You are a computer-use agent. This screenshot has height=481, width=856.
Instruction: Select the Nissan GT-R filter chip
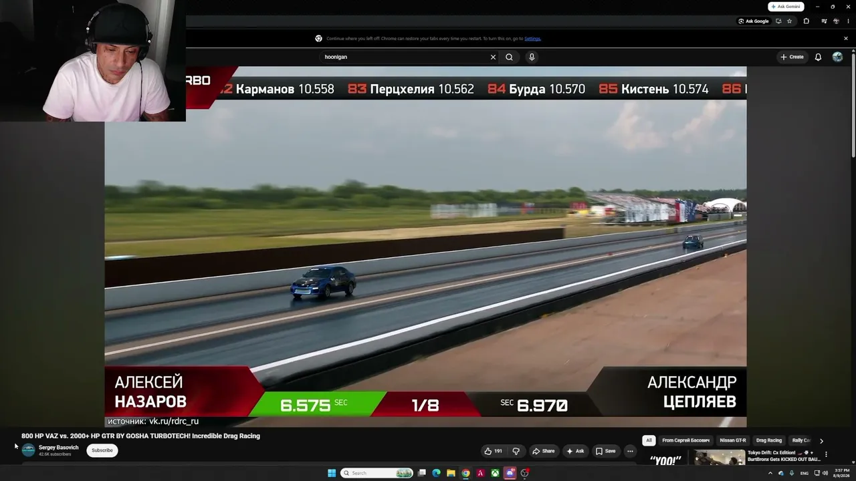pyautogui.click(x=733, y=441)
